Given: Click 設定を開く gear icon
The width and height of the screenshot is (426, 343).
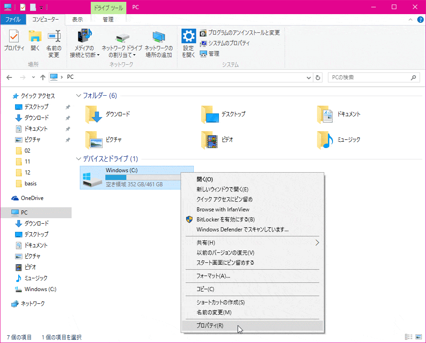Looking at the screenshot, I should point(188,43).
